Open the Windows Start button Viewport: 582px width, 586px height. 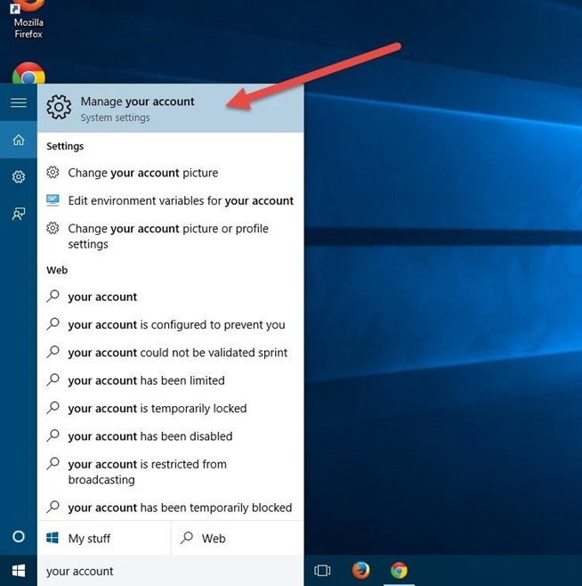[18, 570]
